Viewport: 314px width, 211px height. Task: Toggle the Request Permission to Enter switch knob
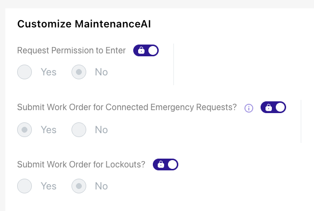(x=153, y=50)
